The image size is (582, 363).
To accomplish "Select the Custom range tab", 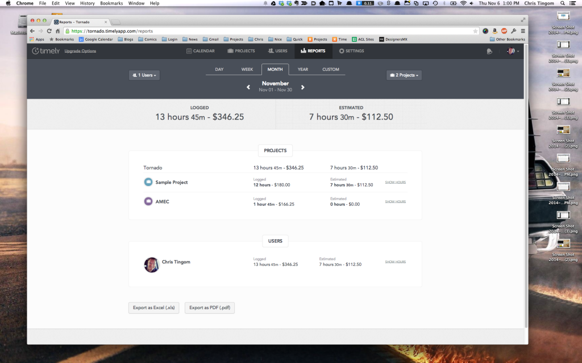I will (331, 69).
